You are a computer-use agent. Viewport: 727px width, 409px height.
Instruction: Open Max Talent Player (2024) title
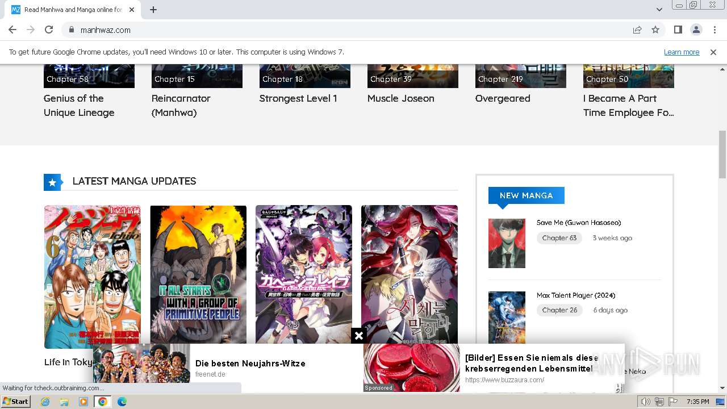576,295
